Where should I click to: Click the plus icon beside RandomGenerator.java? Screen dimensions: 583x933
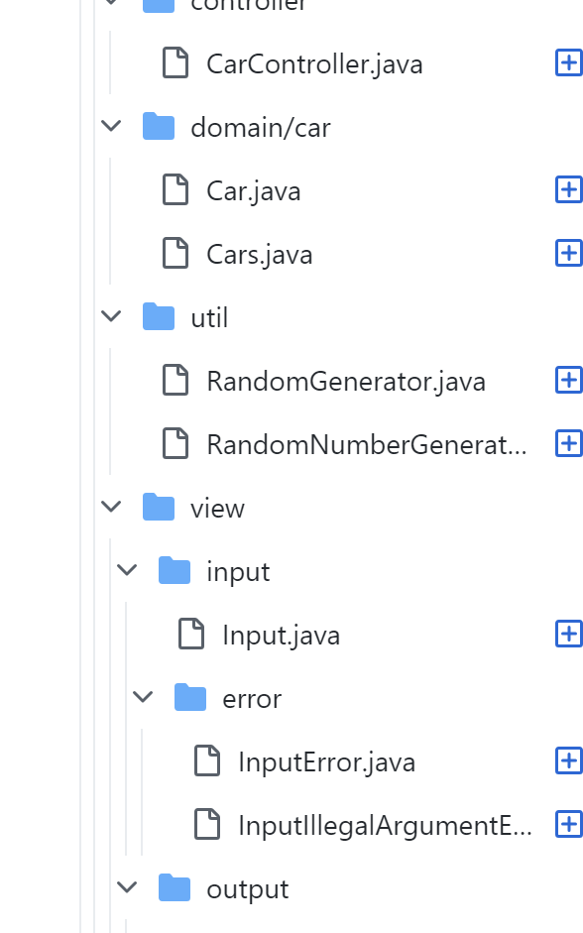[x=569, y=380]
